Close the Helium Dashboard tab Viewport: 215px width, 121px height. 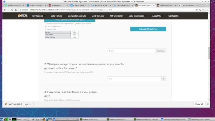coord(24,6)
